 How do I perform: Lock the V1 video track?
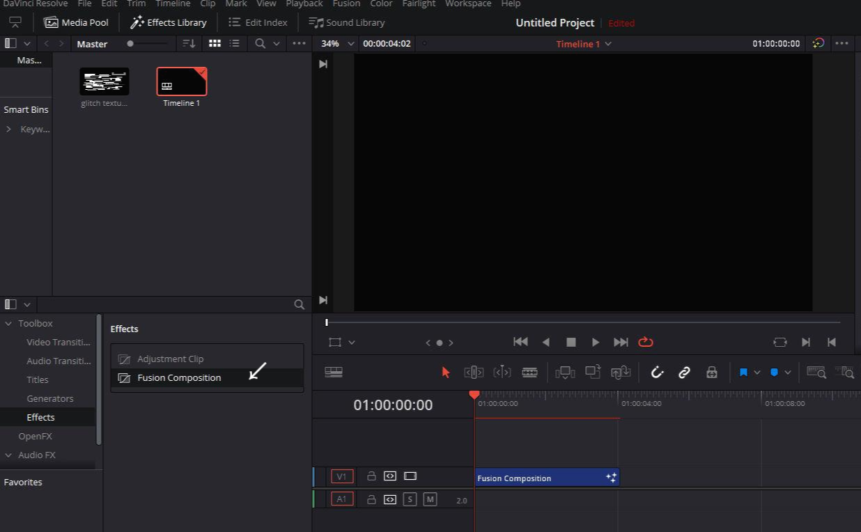click(x=371, y=476)
